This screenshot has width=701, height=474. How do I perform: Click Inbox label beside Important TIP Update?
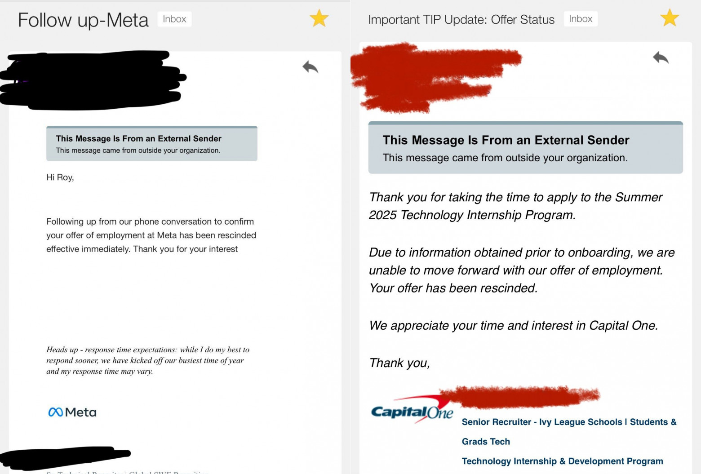[x=581, y=19]
